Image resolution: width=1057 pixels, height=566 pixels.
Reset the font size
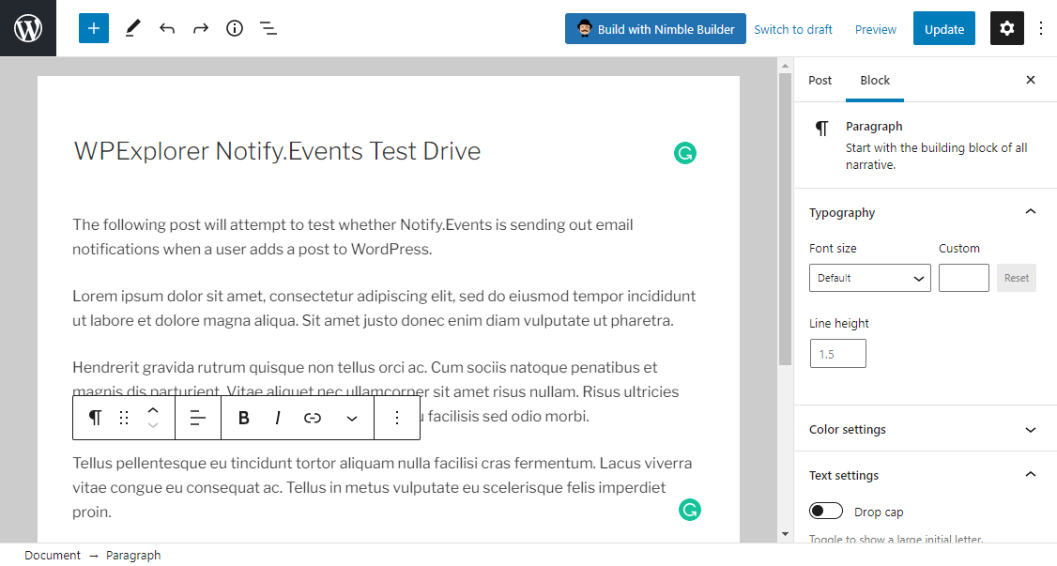click(x=1016, y=278)
